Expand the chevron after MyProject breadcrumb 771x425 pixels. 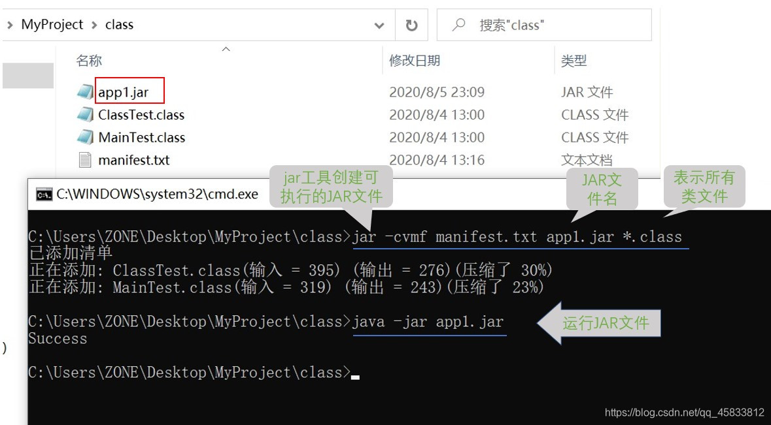point(94,25)
